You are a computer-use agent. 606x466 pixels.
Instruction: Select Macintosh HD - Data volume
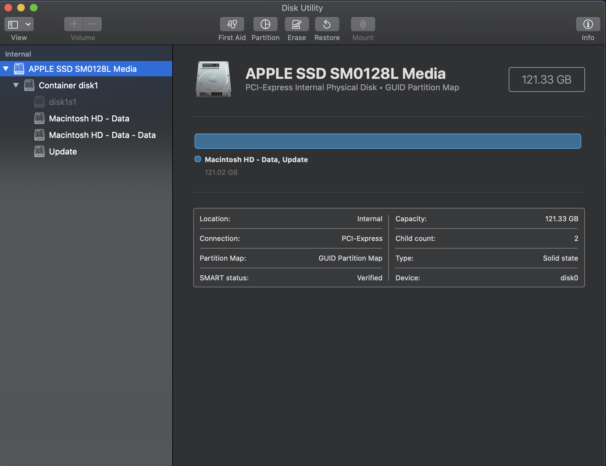(89, 118)
